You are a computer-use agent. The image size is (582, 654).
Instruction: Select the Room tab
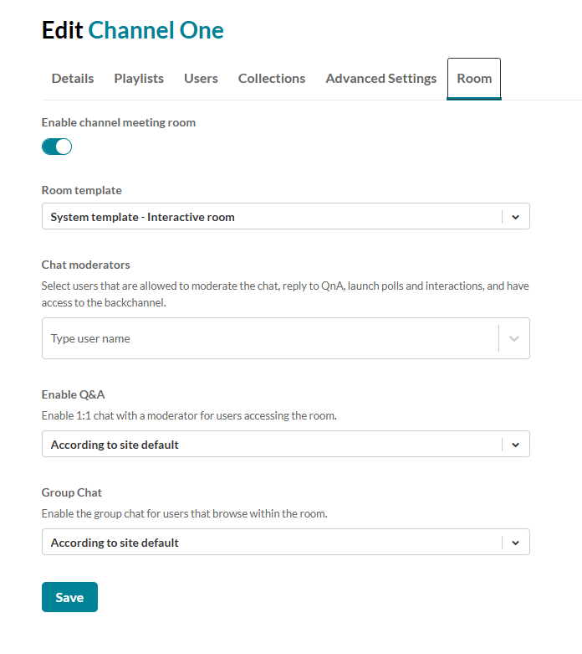474,79
